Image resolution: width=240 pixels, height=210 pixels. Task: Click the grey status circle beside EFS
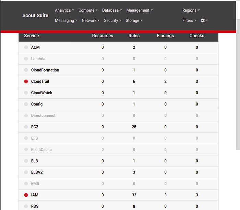[x=26, y=138]
